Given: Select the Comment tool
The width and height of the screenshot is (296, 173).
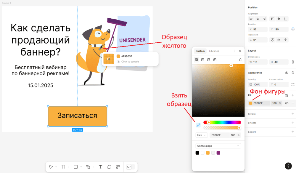Looking at the screenshot, I should coord(109,167).
